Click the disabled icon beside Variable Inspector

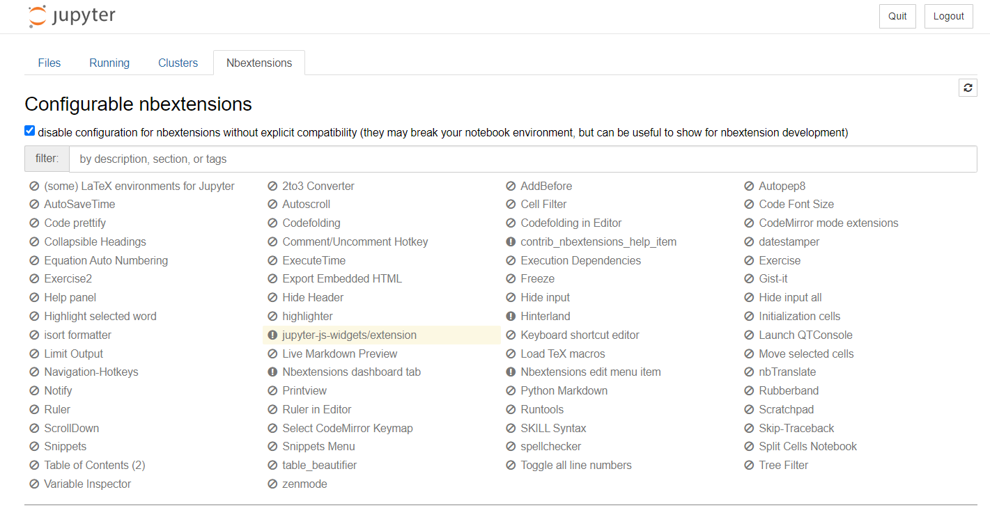click(x=34, y=484)
